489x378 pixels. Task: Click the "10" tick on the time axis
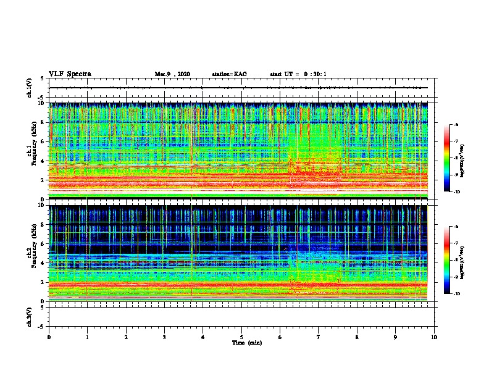click(434, 337)
